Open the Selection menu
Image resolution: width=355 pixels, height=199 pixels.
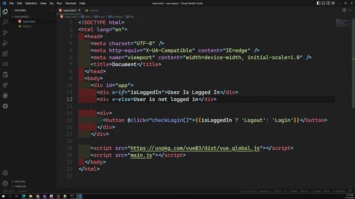pos(31,3)
